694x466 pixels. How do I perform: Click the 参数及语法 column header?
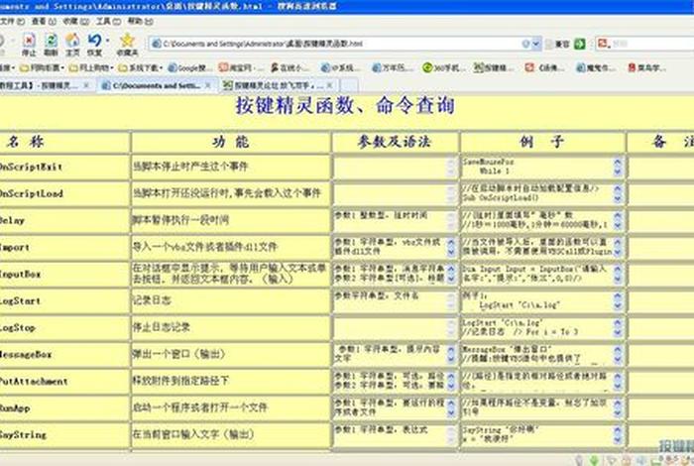(395, 142)
